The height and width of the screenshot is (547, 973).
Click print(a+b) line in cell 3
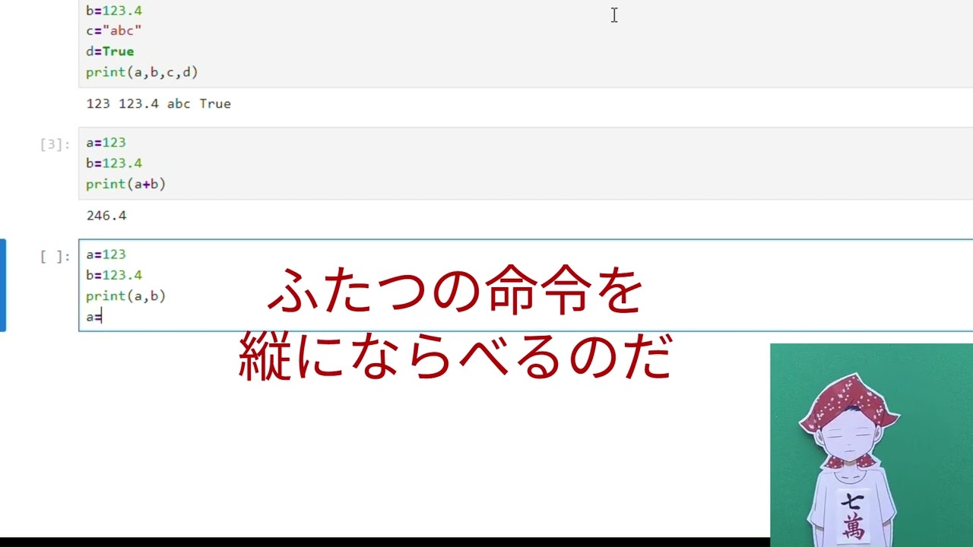click(x=125, y=184)
